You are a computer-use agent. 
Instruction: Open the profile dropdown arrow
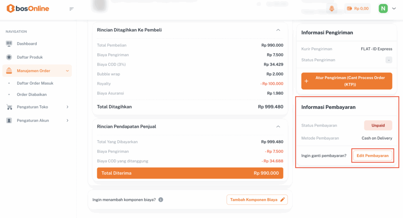click(394, 8)
